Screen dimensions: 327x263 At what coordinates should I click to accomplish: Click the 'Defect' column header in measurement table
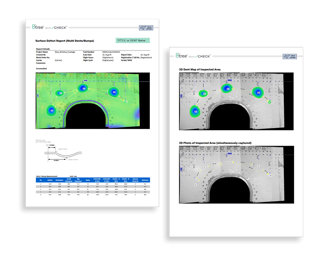[x=50, y=180]
